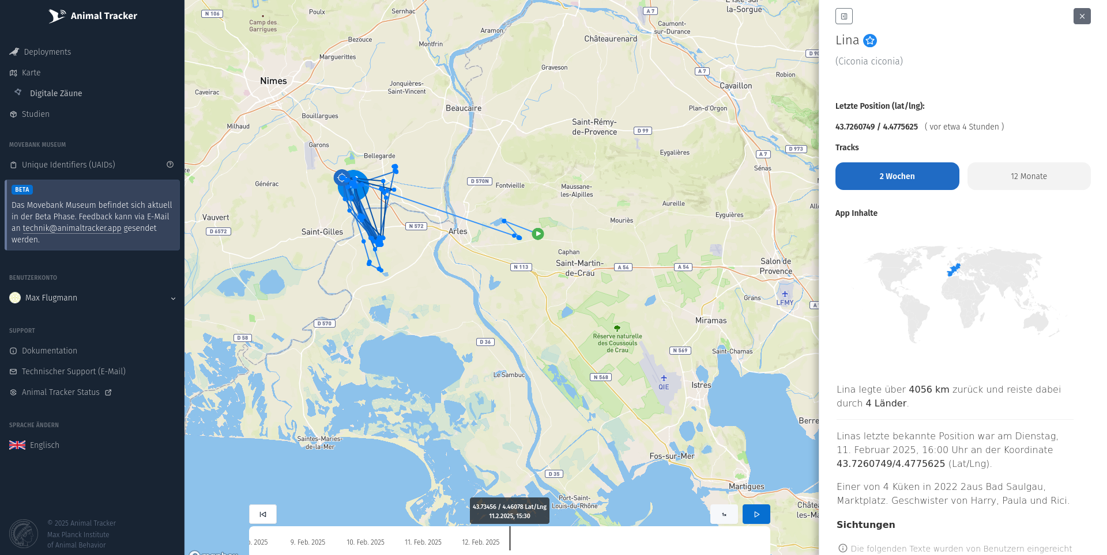
Task: Click the Animal Tracker bird logo
Action: click(57, 16)
